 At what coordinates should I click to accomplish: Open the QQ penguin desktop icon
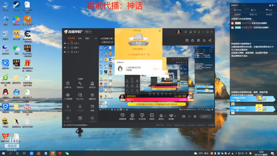[x=6, y=93]
